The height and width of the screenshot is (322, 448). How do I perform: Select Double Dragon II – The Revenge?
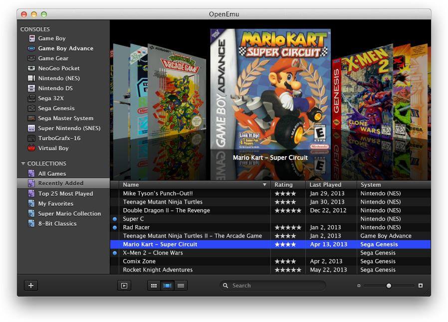click(x=270, y=211)
